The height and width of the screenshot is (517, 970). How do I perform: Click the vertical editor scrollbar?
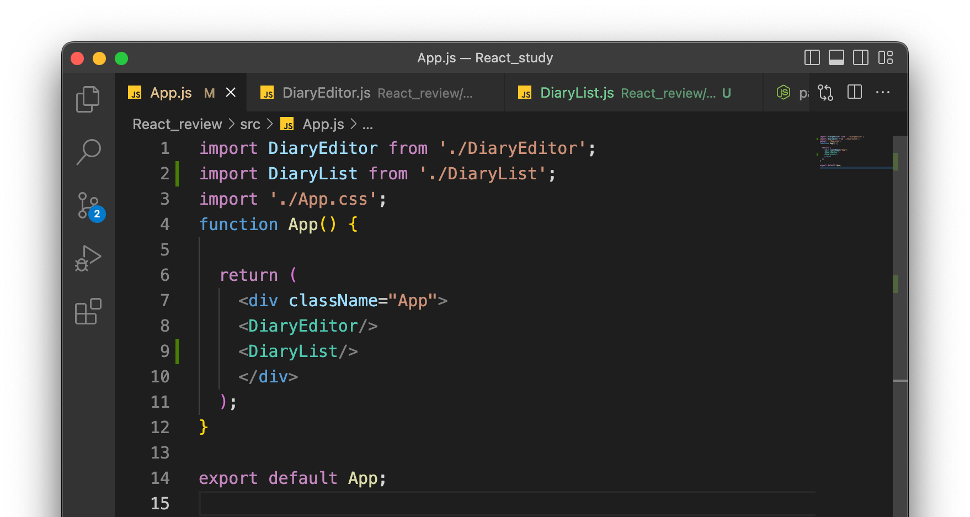pos(900,326)
